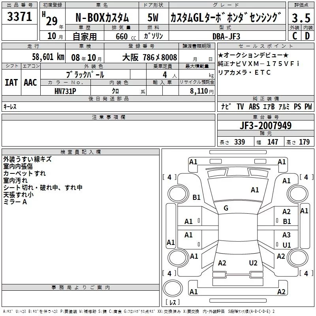The height and width of the screenshot is (316, 316).
Task: Select color code HN731P
Action: tap(66, 91)
